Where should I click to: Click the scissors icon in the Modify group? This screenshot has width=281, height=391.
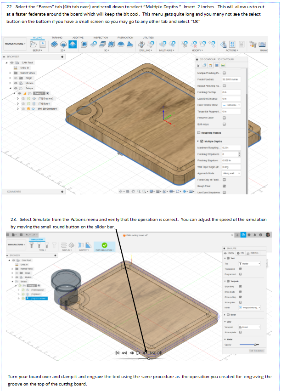(x=184, y=44)
